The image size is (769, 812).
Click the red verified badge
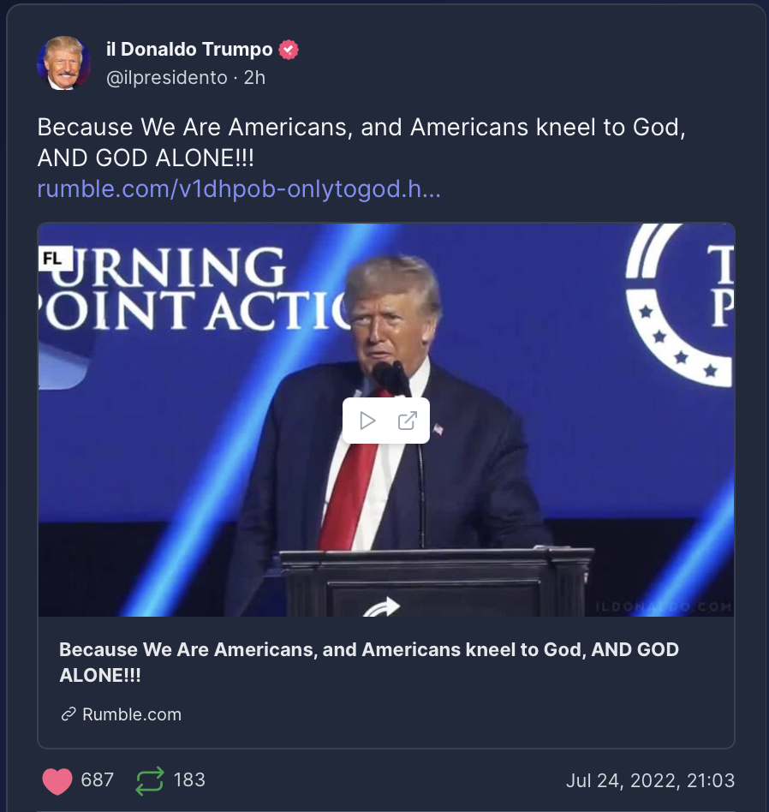coord(289,50)
